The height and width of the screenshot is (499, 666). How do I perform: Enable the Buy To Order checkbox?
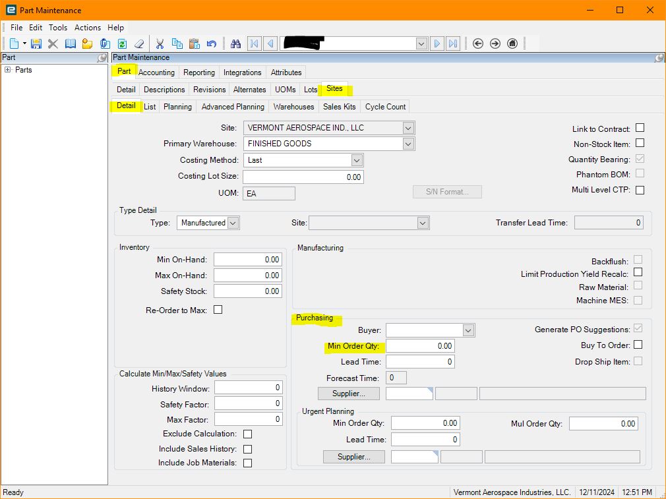[x=638, y=344]
